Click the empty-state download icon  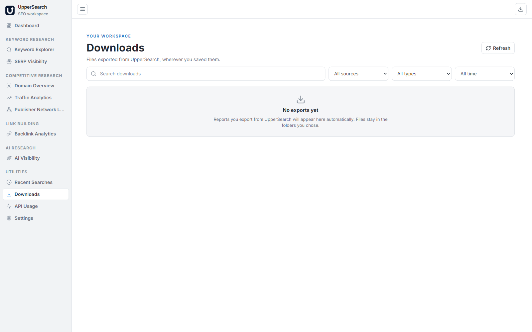[301, 99]
